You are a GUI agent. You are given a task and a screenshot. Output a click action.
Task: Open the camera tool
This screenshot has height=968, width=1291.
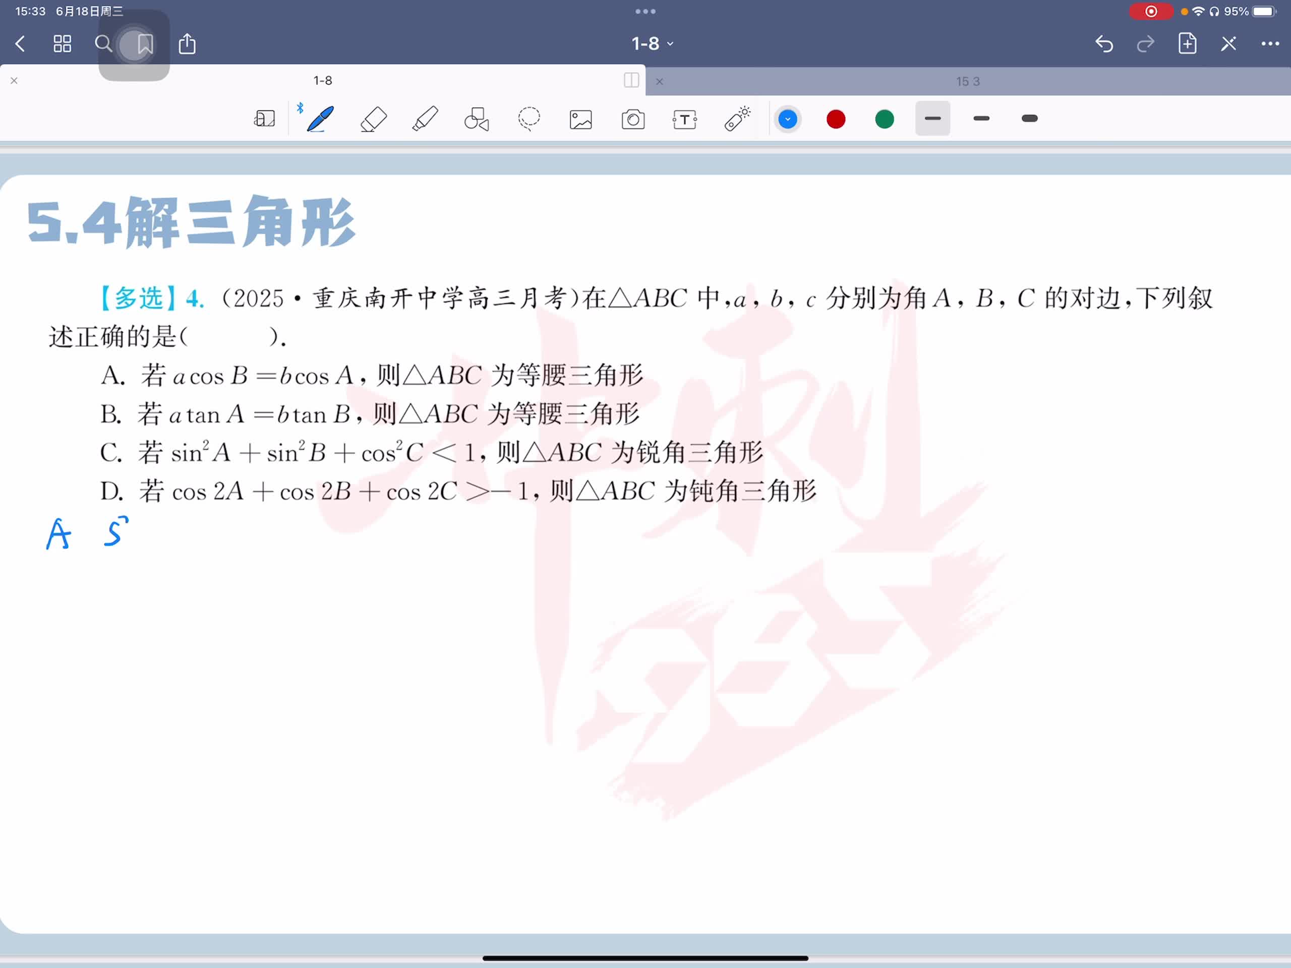pos(633,119)
